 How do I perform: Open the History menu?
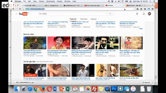pos(41,1)
